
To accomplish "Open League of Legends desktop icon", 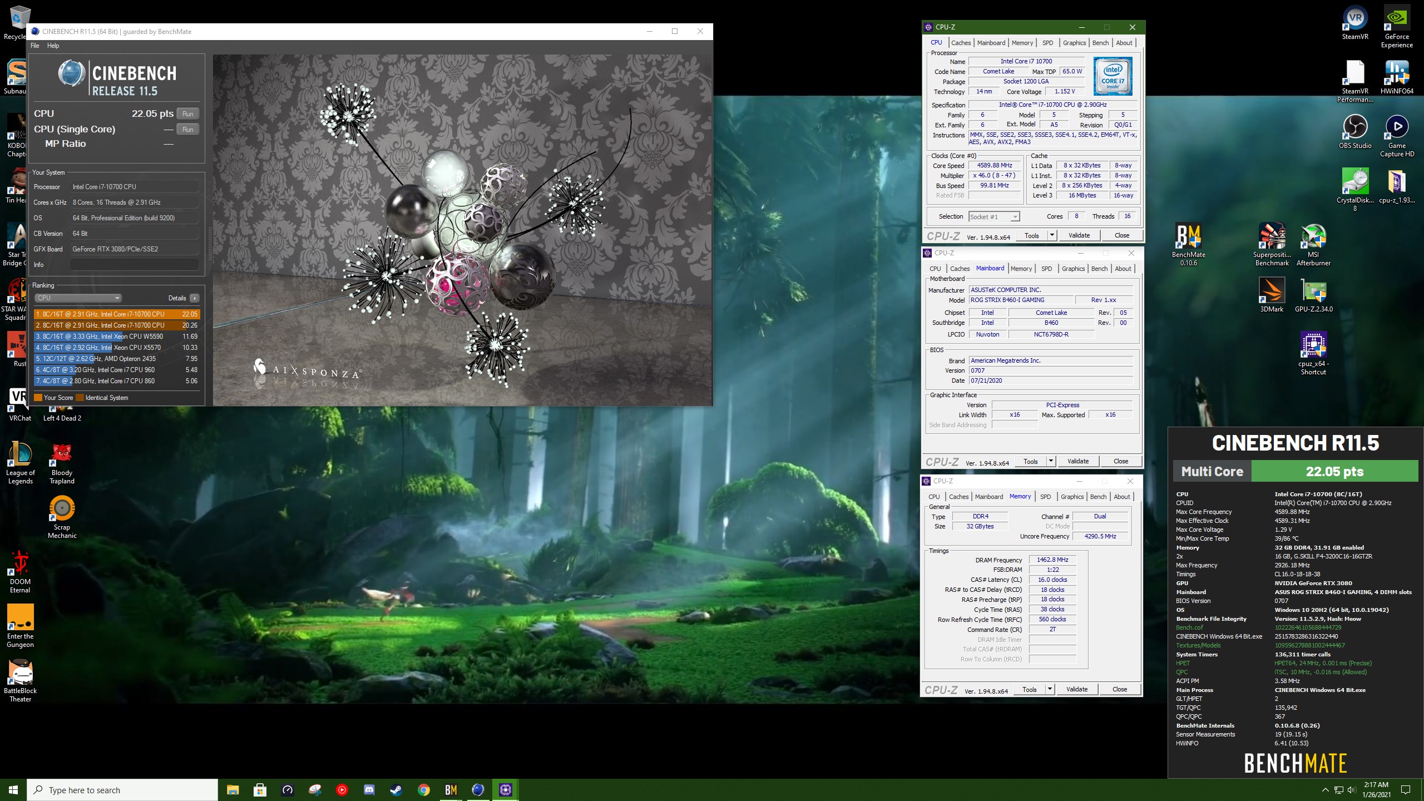I will 21,463.
